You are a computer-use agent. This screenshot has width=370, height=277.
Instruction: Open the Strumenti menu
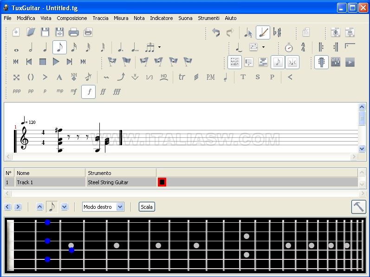[x=208, y=18]
